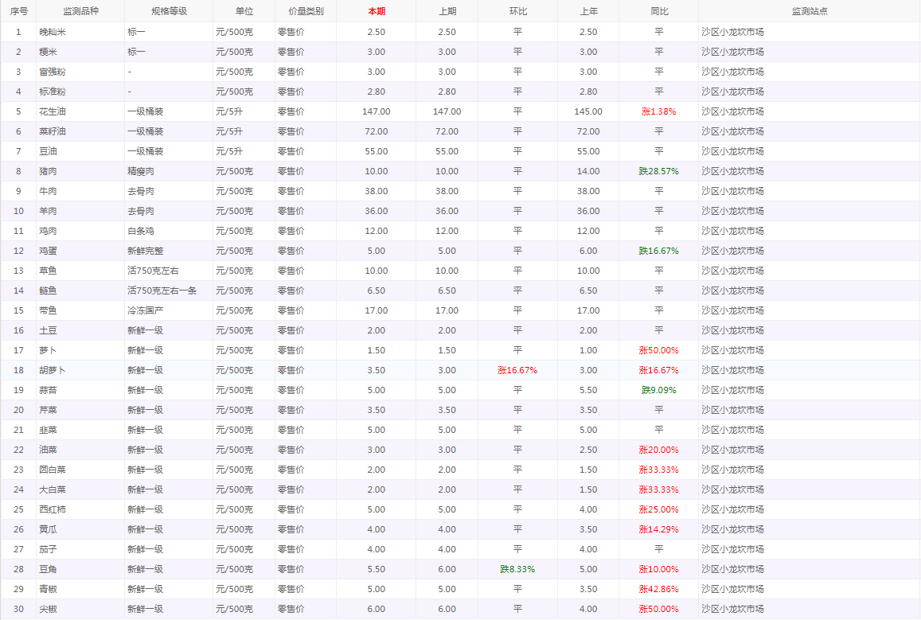This screenshot has height=620, width=921.
Task: Select the 花生油 product name cell
Action: point(53,111)
